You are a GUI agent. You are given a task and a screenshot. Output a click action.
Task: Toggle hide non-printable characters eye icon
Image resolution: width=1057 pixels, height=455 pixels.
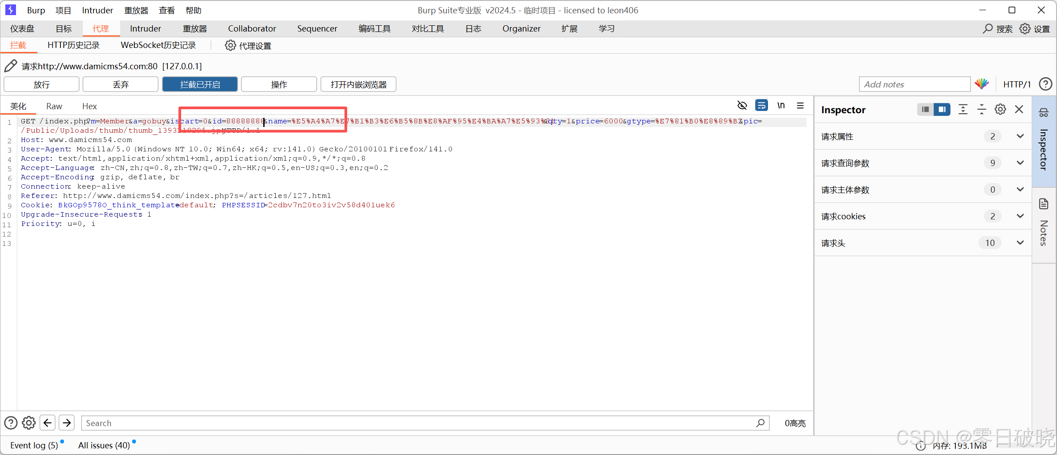click(742, 106)
